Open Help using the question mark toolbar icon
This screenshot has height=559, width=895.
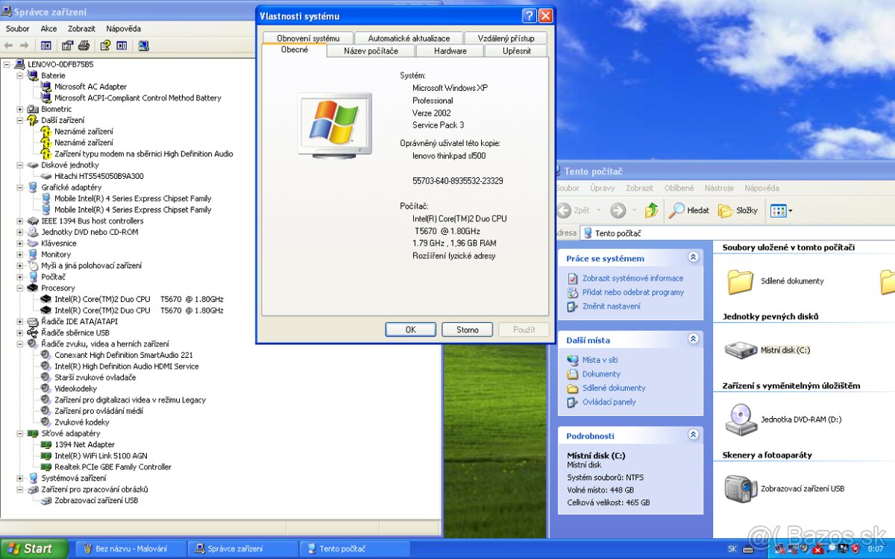pyautogui.click(x=106, y=45)
